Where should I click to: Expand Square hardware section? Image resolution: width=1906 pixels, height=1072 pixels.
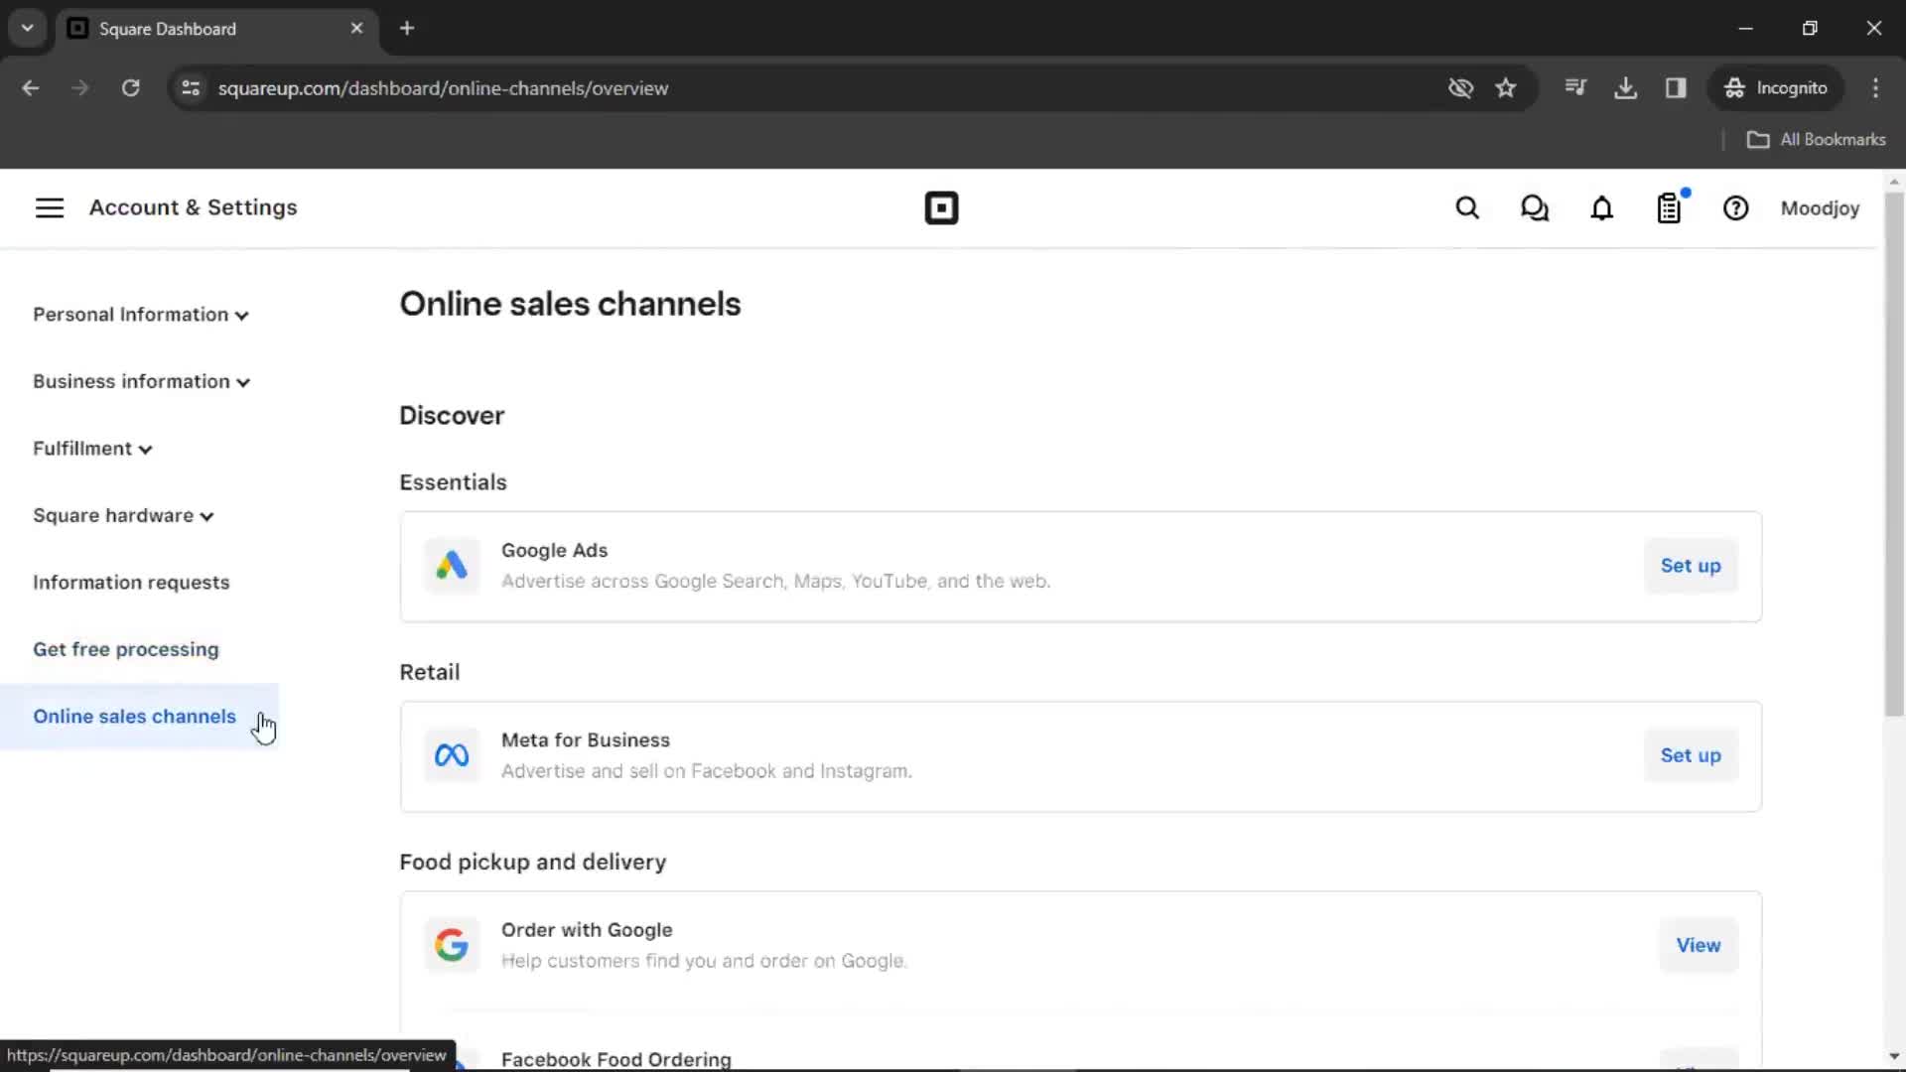pos(123,516)
